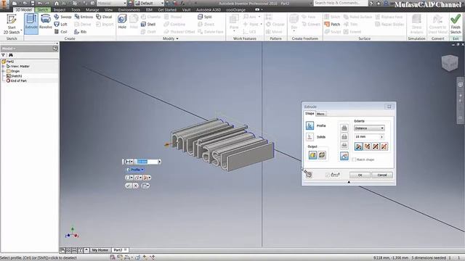Click mini toolbar cancel X button
465x261 pixels.
pos(136,186)
